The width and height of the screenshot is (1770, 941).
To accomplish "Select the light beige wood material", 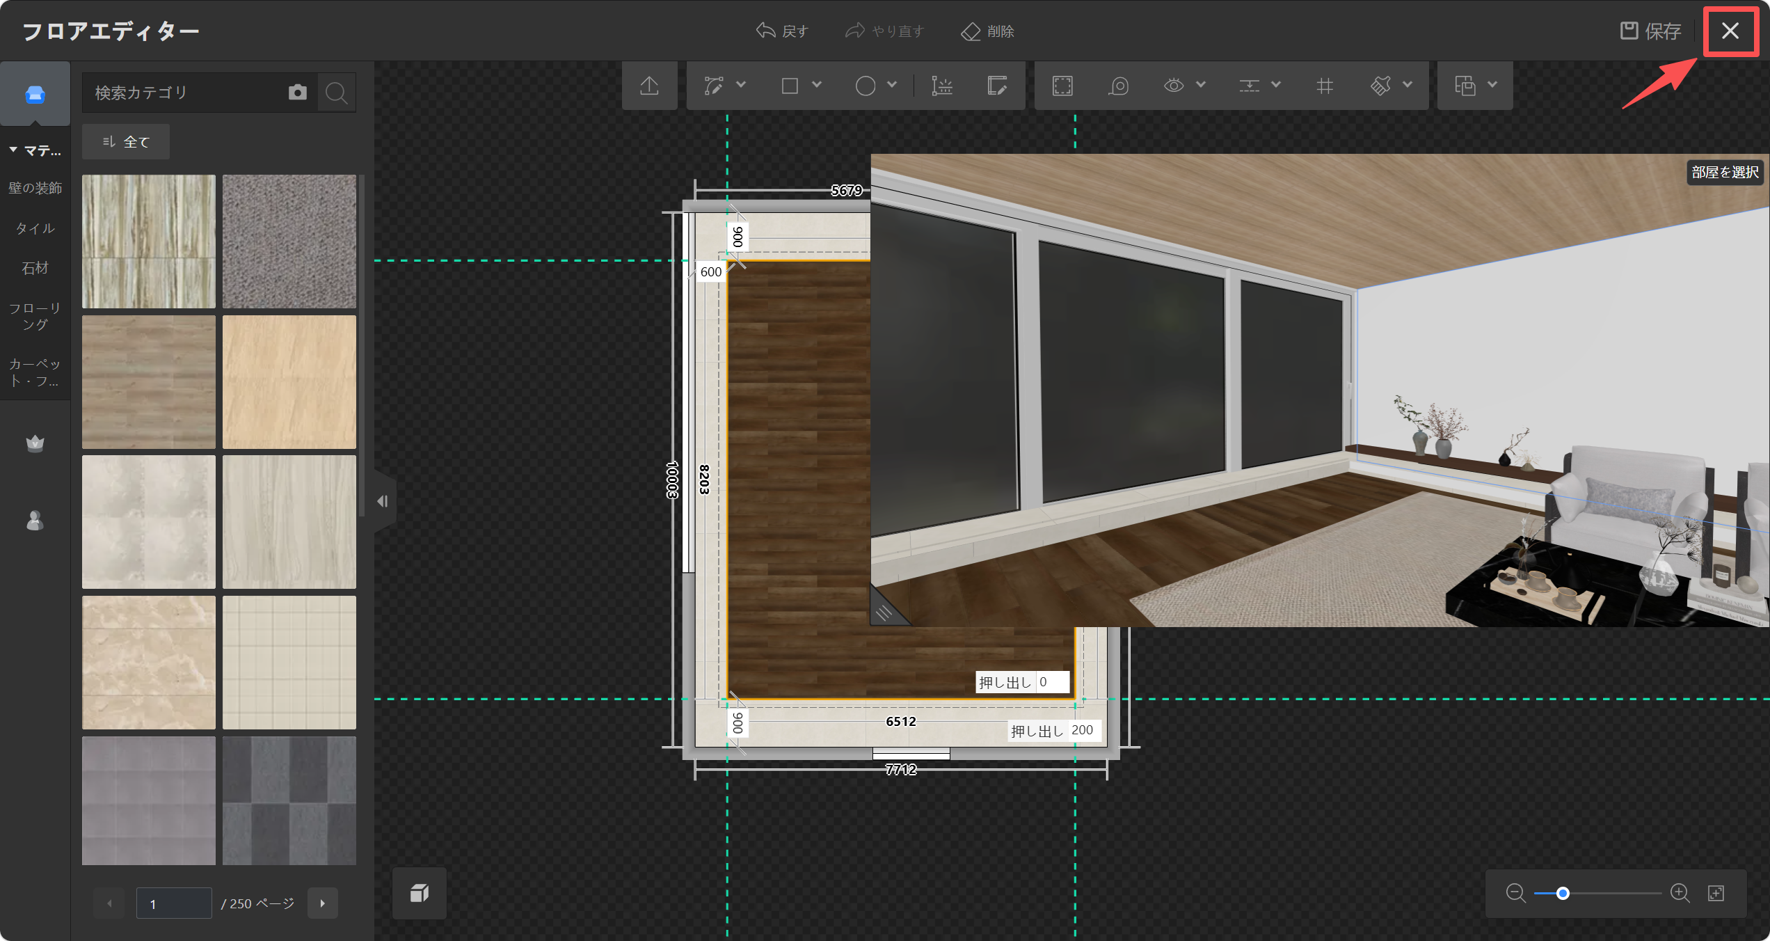I will [x=289, y=382].
